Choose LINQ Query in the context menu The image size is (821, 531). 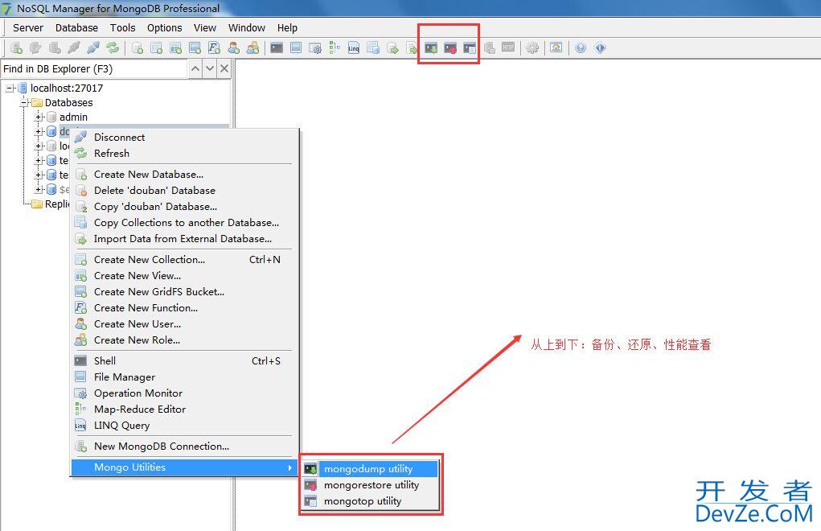pyautogui.click(x=185, y=426)
